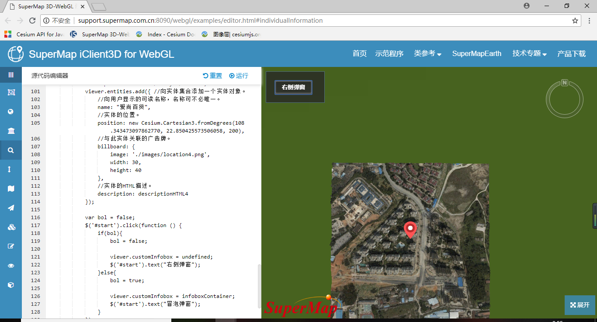Open SuperMapEarth in the top navigation
597x322 pixels.
tap(477, 53)
